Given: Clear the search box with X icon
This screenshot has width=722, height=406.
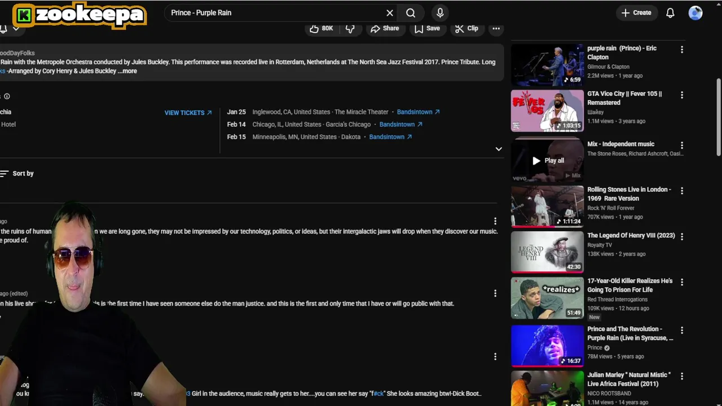Looking at the screenshot, I should click(390, 13).
